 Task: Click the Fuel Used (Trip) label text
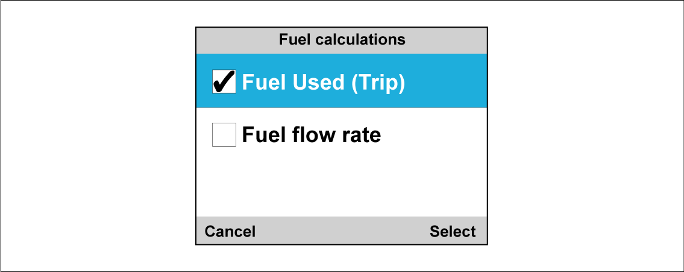323,82
